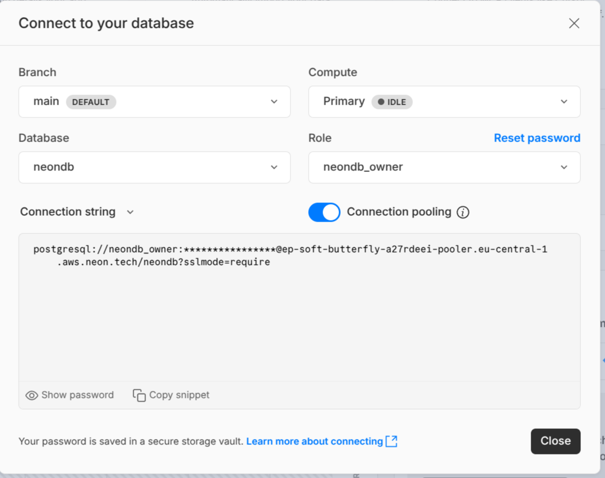Viewport: 605px width, 478px height.
Task: Disable connection pooling
Action: [x=324, y=212]
